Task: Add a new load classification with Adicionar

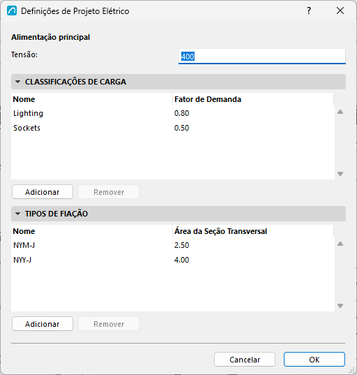Action: tap(43, 192)
